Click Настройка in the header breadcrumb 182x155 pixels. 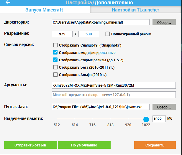(79, 2)
